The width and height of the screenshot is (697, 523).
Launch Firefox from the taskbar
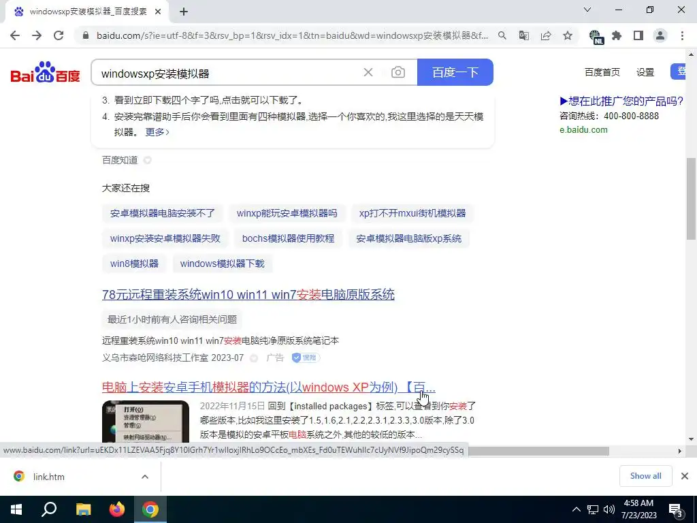(x=117, y=509)
